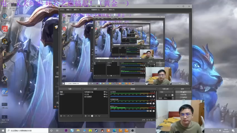Viewport: 237px width, 133px height.
Task: Open Steam from the taskbar
Action: click(x=96, y=131)
